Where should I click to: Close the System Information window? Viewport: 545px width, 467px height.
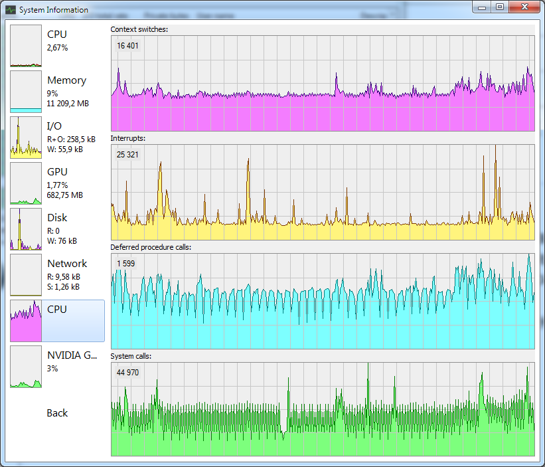[525, 7]
